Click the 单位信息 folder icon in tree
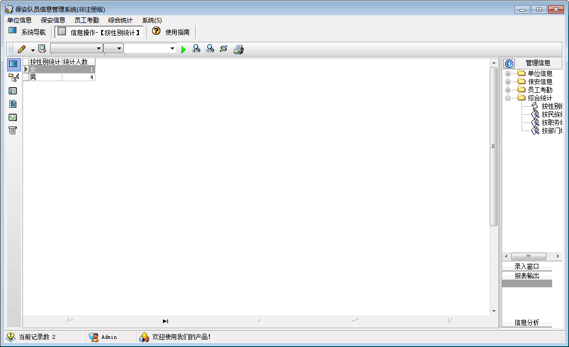 (x=521, y=73)
